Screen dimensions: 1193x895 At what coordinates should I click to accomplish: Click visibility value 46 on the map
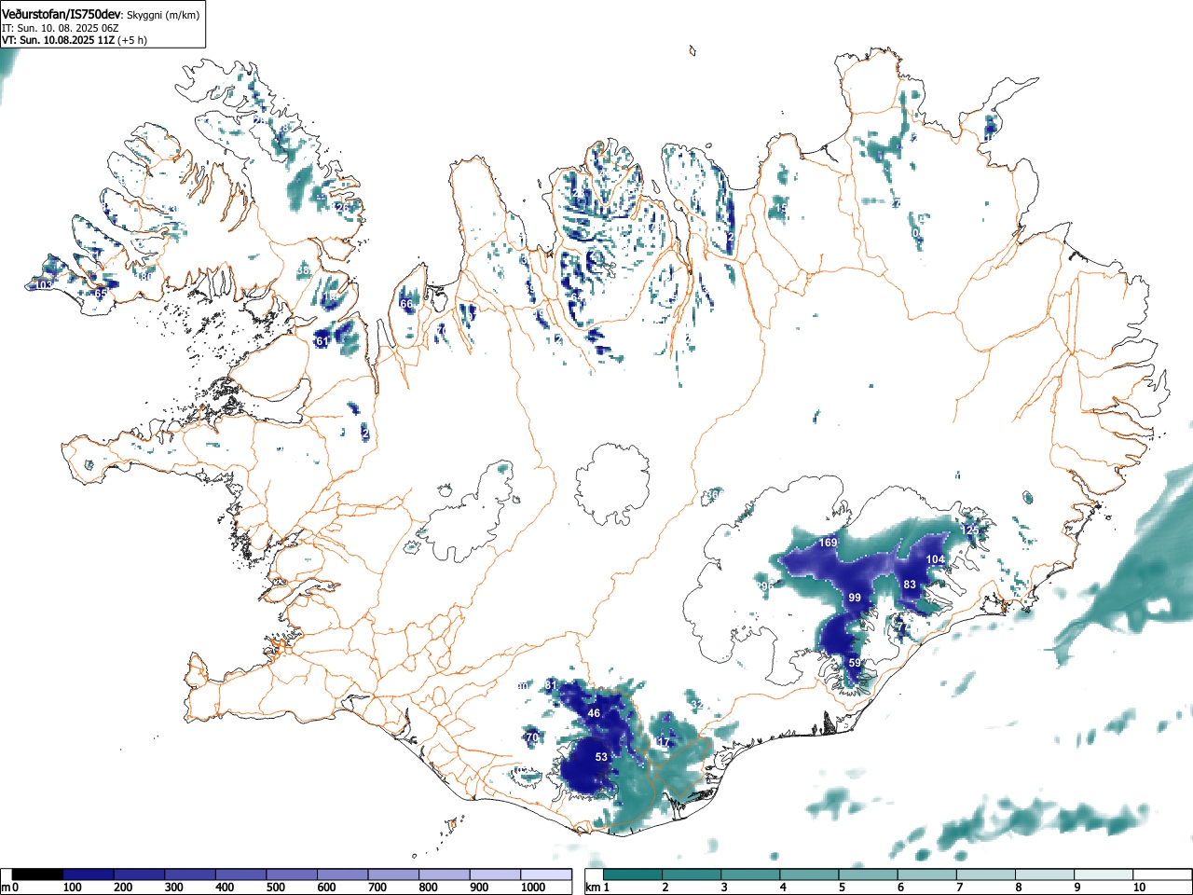tap(594, 713)
